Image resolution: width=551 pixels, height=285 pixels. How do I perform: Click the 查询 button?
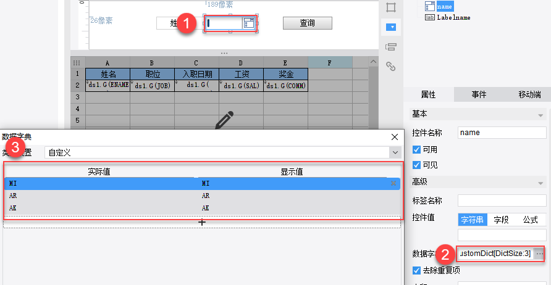(308, 23)
